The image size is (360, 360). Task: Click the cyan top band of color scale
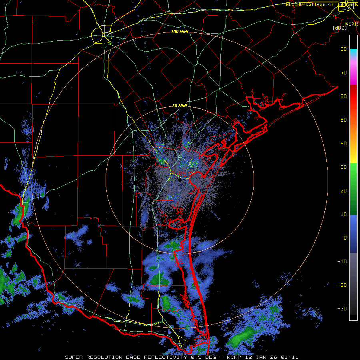click(353, 52)
